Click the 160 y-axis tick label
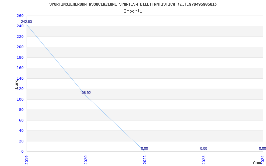266x166 pixels. [20, 68]
